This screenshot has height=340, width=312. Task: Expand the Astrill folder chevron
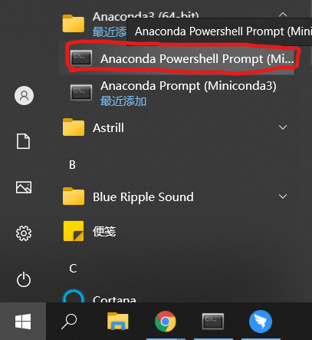click(283, 127)
